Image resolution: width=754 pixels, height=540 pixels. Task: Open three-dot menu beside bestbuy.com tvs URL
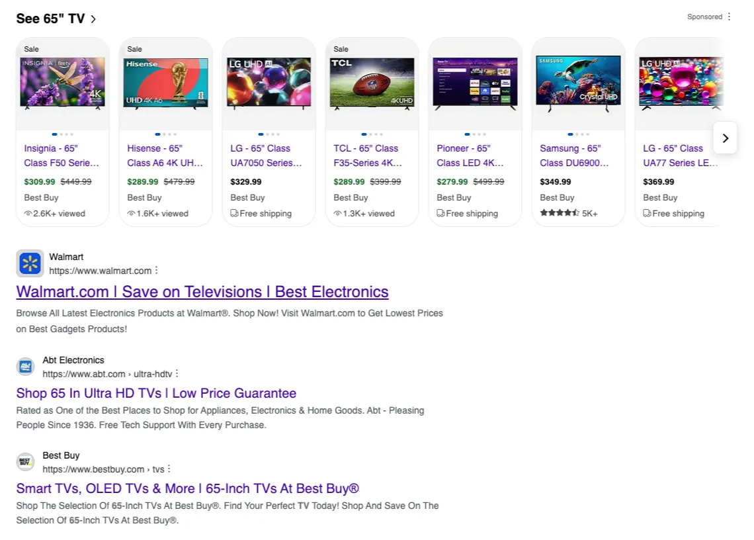point(169,469)
